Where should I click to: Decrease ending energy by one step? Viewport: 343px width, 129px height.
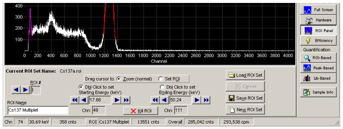164,100
